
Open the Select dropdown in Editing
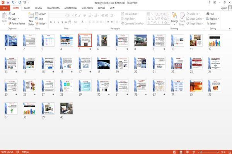click(212, 24)
